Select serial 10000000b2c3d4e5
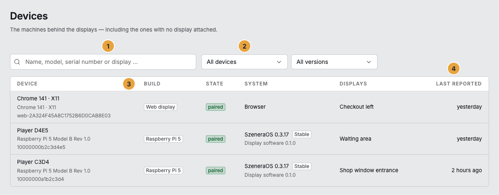The image size is (499, 195). pos(41,147)
